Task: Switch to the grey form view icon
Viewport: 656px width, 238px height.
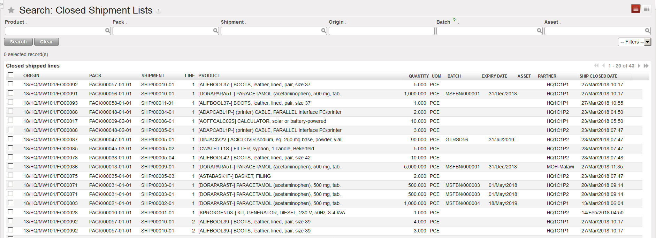Action: 647,9
